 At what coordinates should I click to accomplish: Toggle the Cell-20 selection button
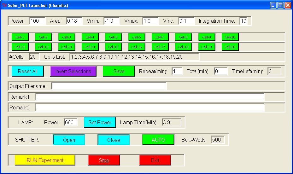[x=230, y=47]
